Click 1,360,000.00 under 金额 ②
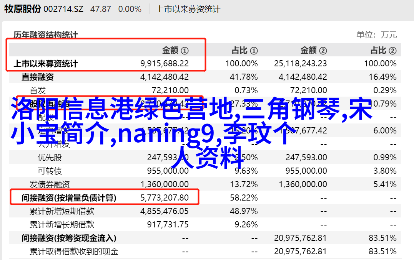Image resolution: width=414 pixels, height=260 pixels. coord(303,184)
